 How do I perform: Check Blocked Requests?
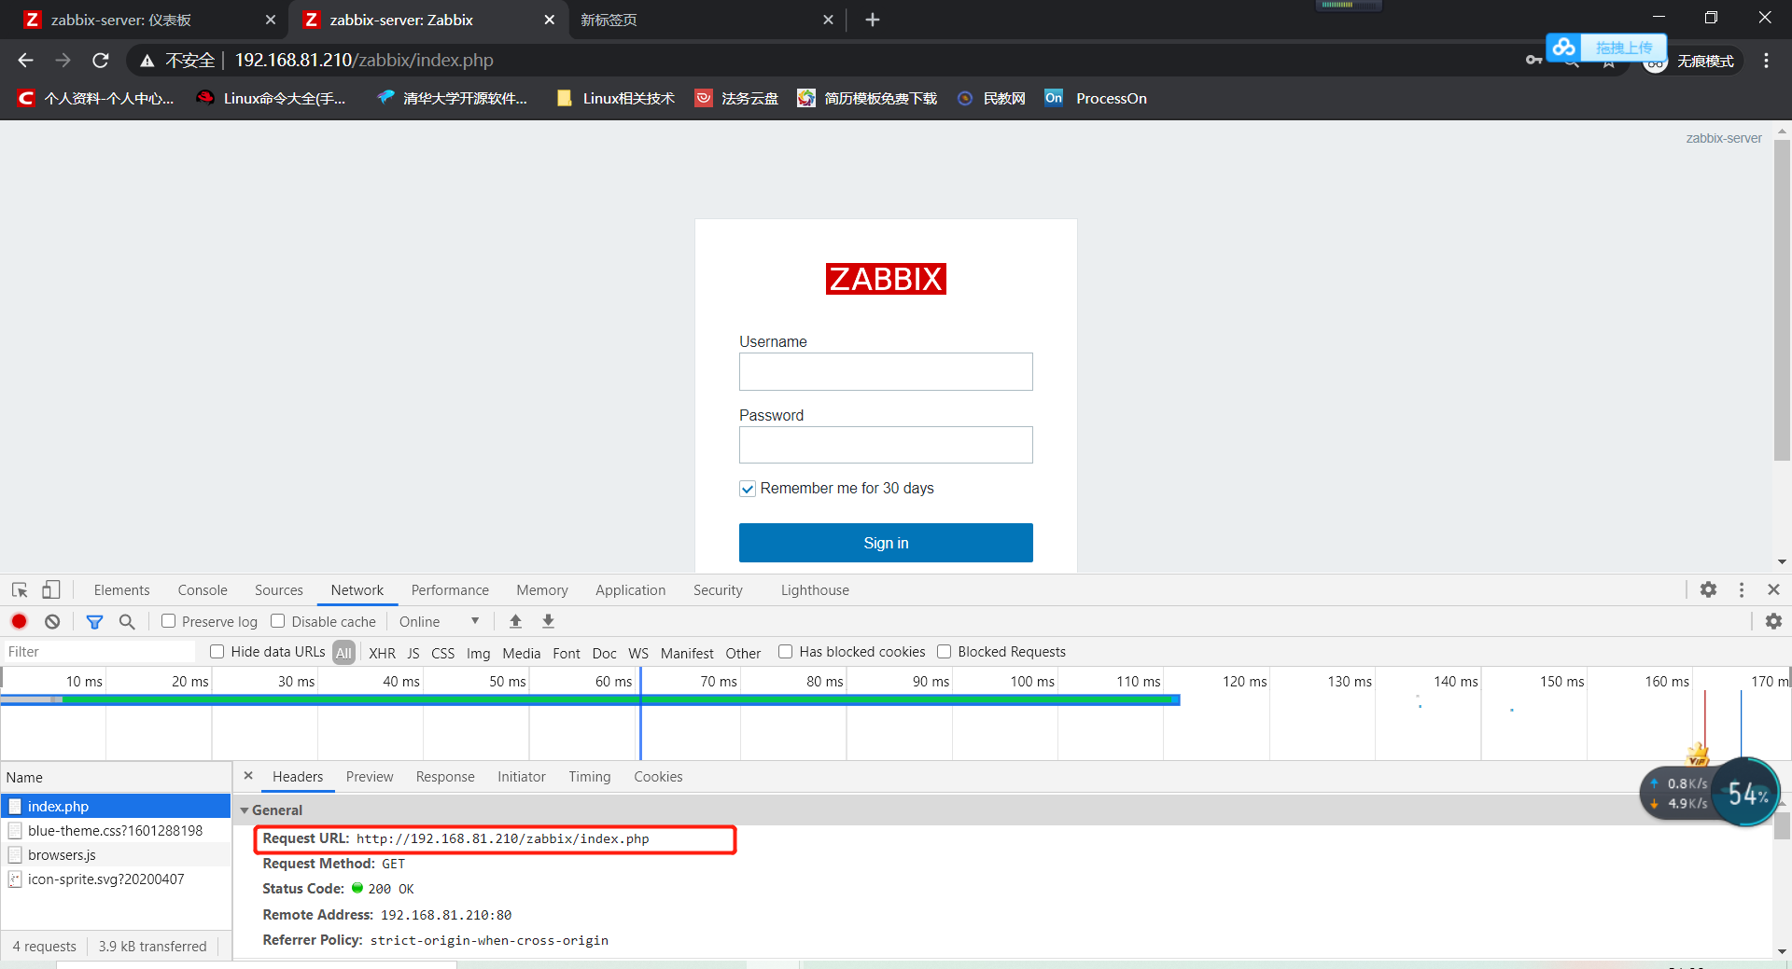pyautogui.click(x=945, y=652)
